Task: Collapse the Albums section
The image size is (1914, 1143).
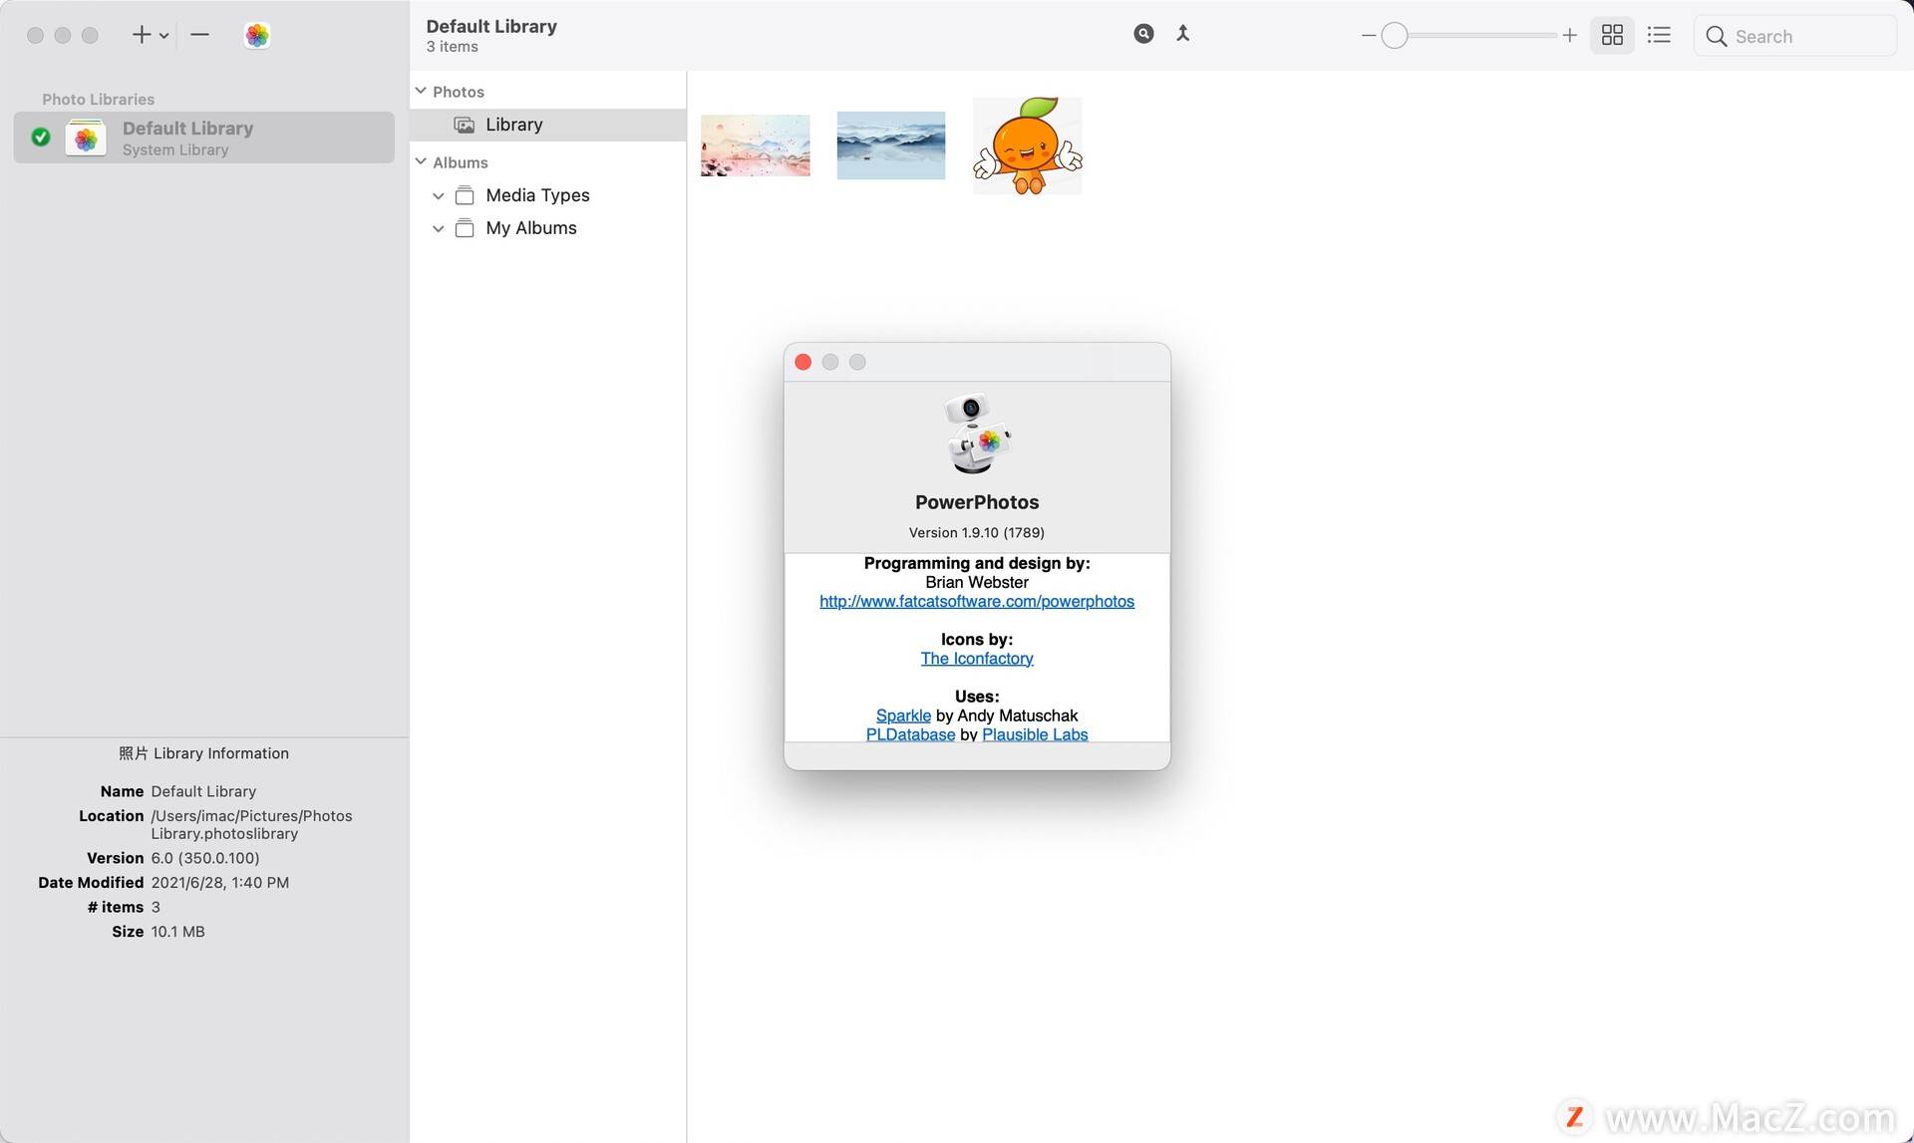Action: (x=421, y=161)
